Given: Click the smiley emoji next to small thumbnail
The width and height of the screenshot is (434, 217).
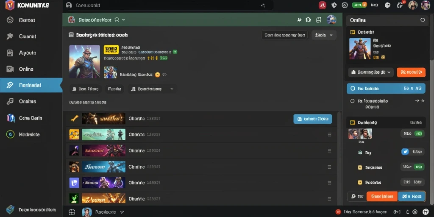Looking at the screenshot, I should coord(158,75).
